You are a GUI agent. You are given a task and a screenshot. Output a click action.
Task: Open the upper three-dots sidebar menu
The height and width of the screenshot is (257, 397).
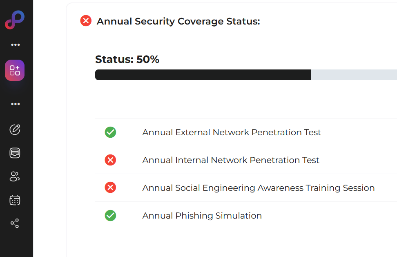tap(16, 45)
